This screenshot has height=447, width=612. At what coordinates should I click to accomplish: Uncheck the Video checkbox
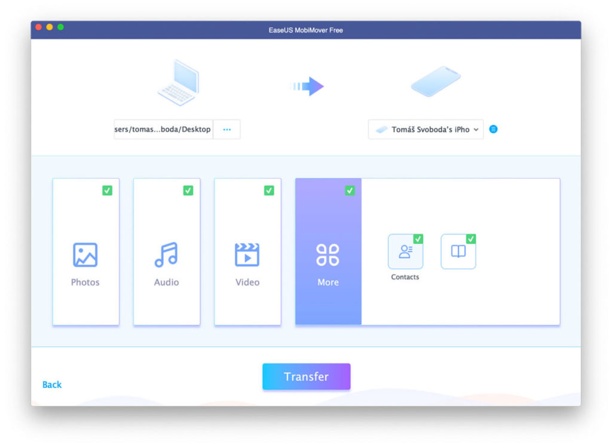(269, 191)
